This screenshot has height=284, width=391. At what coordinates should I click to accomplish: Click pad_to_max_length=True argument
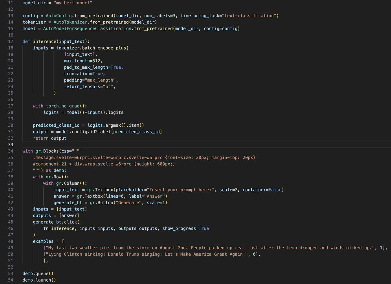(x=93, y=67)
